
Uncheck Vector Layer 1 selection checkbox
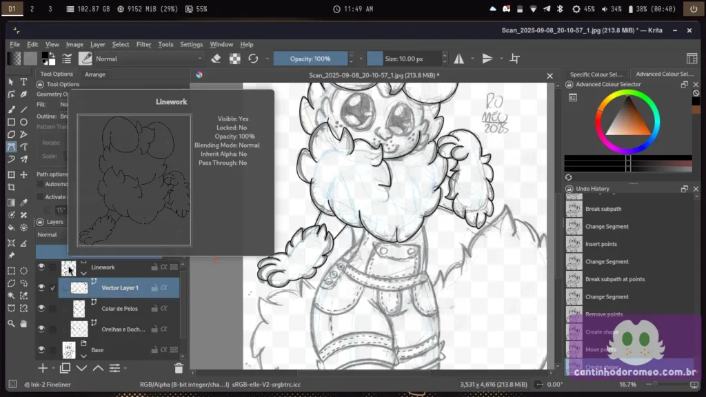pos(52,287)
